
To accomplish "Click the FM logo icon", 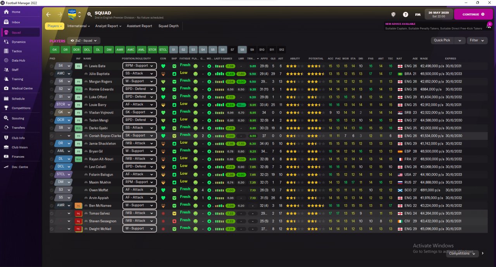I will click(x=418, y=14).
